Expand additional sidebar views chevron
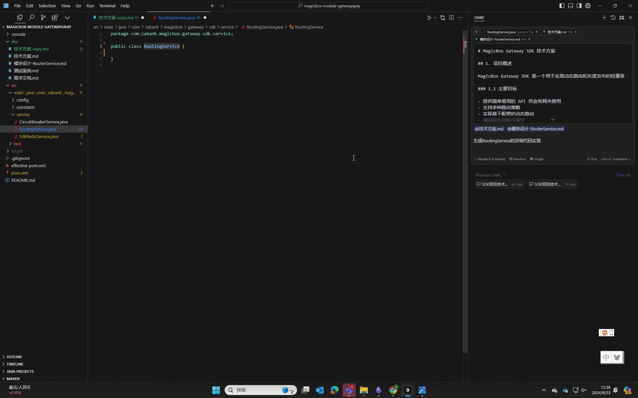Viewport: 638px width, 398px height. pyautogui.click(x=67, y=18)
